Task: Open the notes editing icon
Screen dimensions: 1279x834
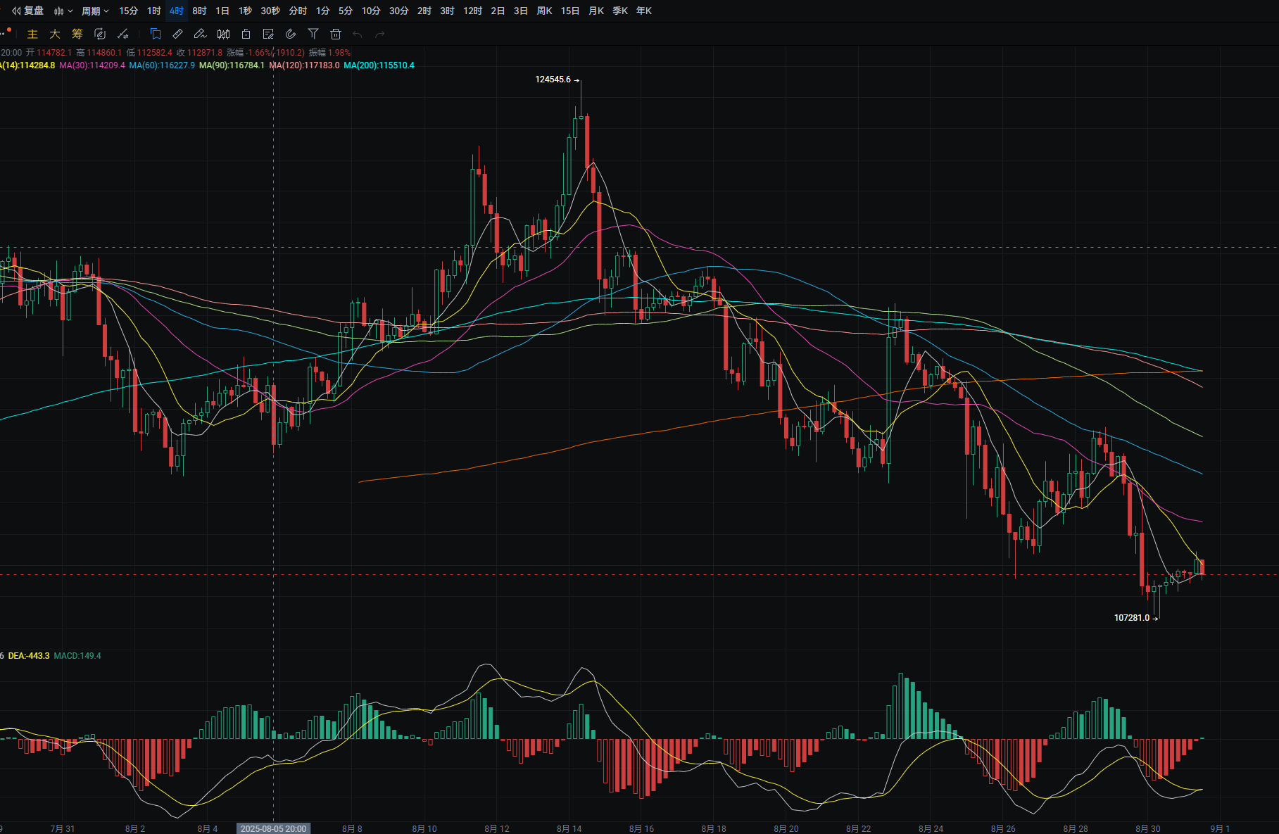Action: tap(268, 34)
